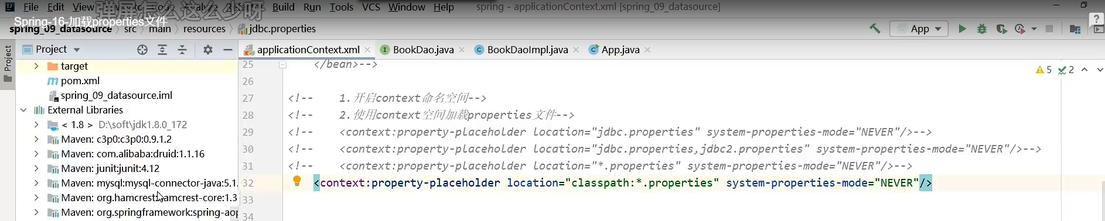1105x221 pixels.
Task: Hide the Project tool window
Action: [228, 50]
